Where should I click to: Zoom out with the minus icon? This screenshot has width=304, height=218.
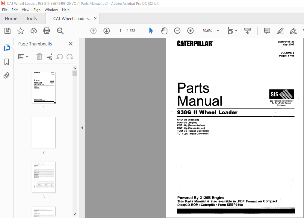pyautogui.click(x=177, y=31)
